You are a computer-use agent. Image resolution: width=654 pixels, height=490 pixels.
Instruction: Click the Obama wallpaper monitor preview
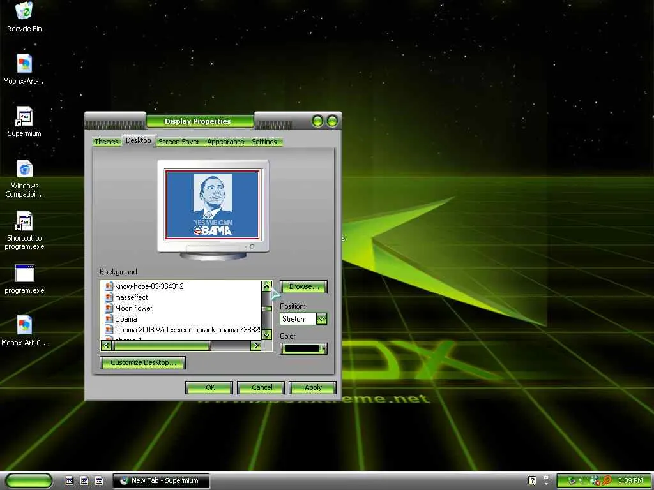[x=213, y=204]
